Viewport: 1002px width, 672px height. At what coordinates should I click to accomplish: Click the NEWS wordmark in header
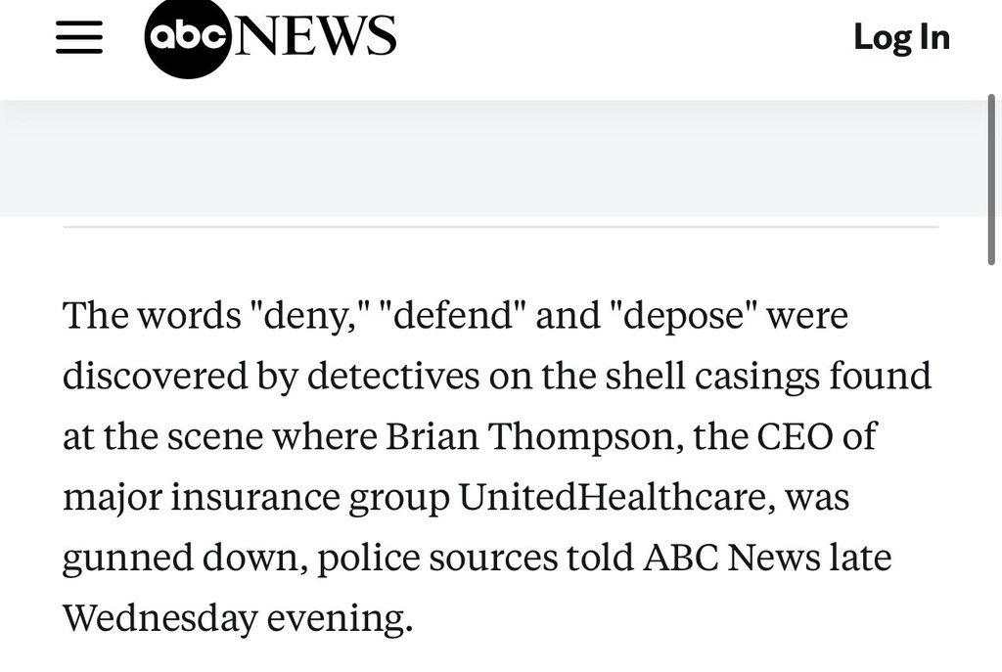coord(315,36)
